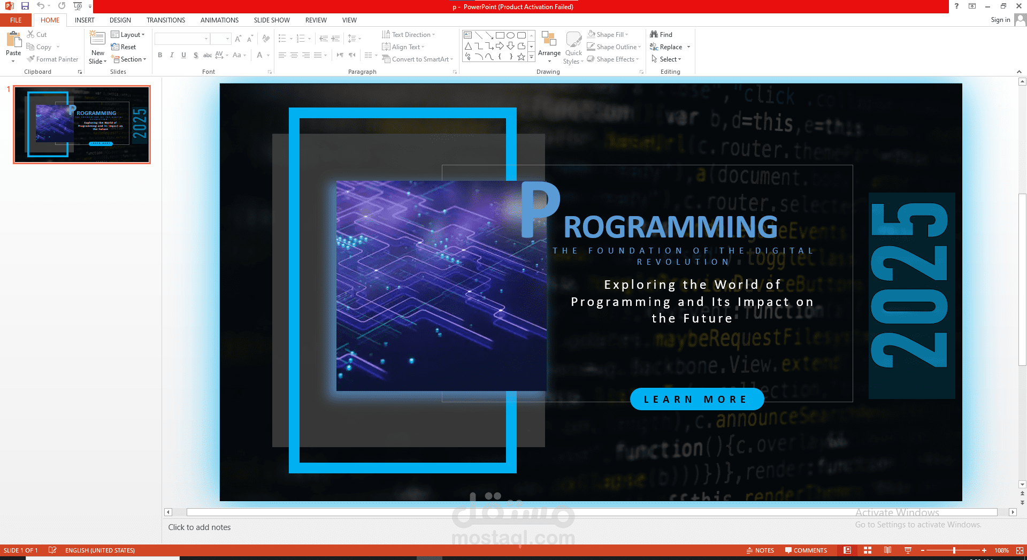The width and height of the screenshot is (1027, 560).
Task: Open the line spacing options
Action: coord(352,39)
